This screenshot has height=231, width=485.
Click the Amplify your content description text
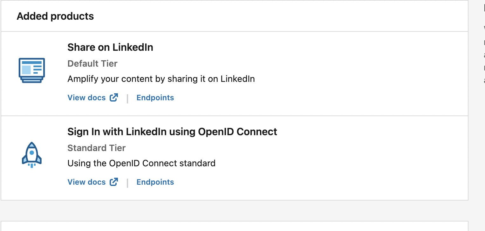click(x=161, y=79)
